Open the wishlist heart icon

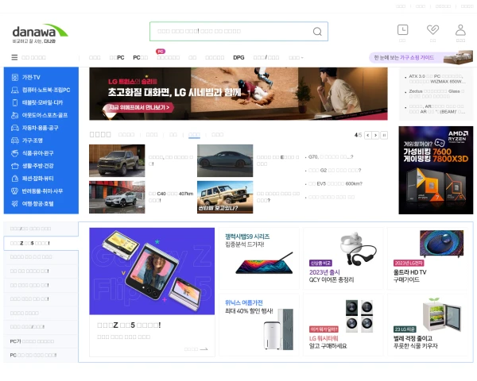[432, 30]
